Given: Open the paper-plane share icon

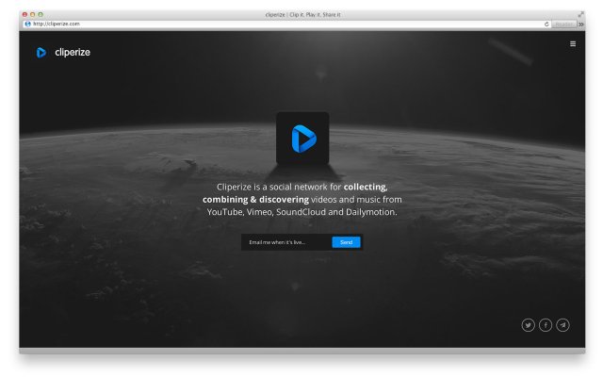Looking at the screenshot, I should 562,325.
